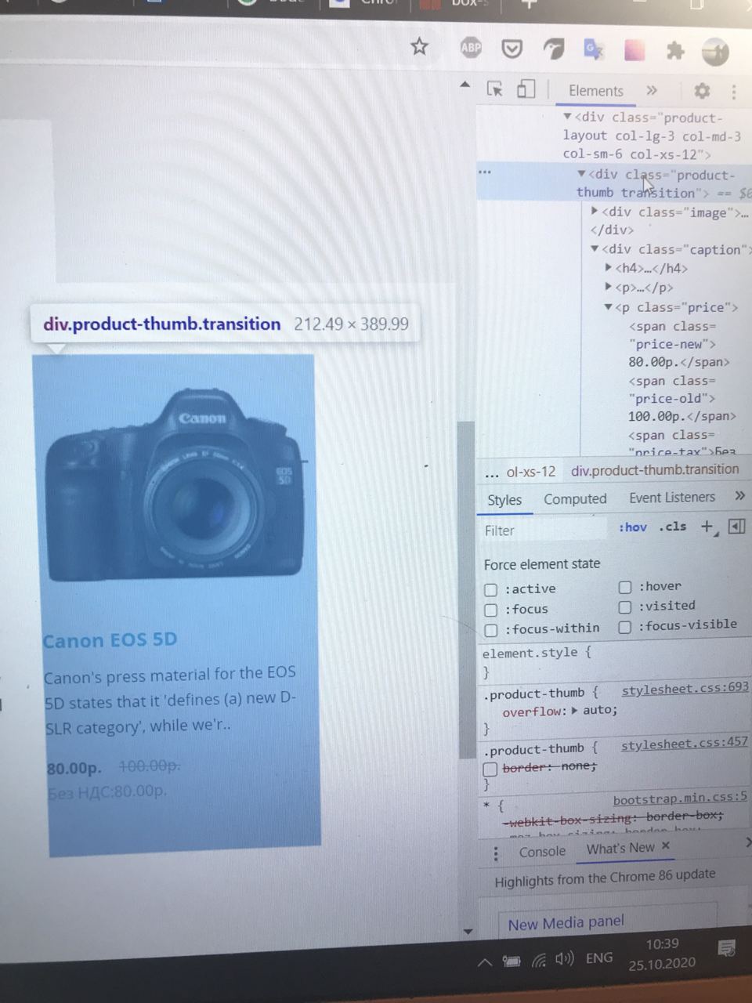Open the Canon EOS 5D product link
Image resolution: width=752 pixels, height=1003 pixels.
pyautogui.click(x=110, y=640)
